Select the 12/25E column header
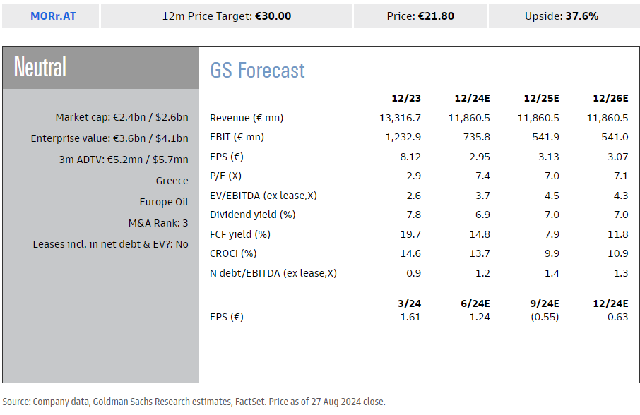Viewport: 640px width, 415px height. (541, 98)
